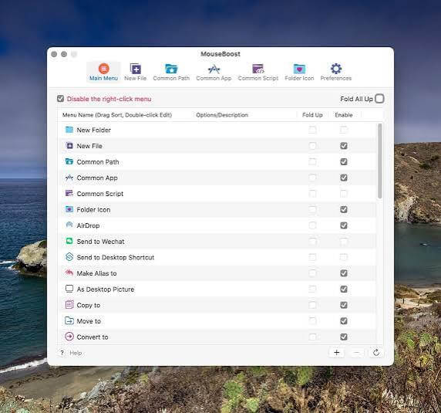
Task: Check Fold Up for Copy to
Action: [312, 305]
